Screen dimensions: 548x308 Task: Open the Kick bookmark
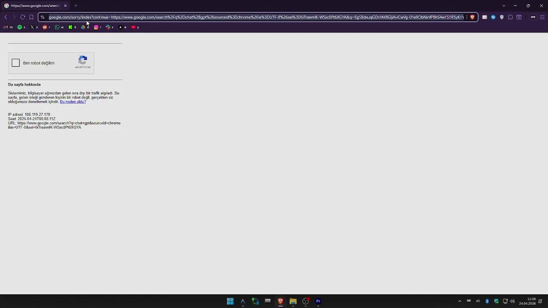pos(72,27)
